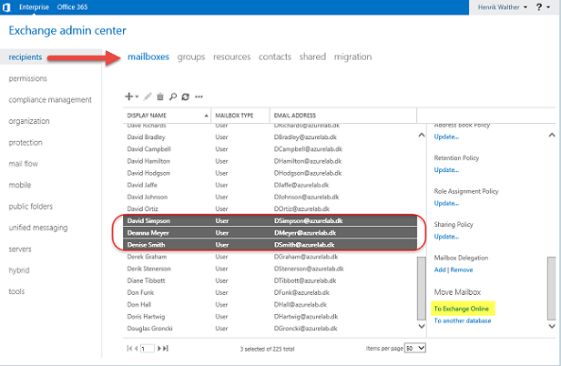The image size is (561, 366).
Task: Select the Deanna Meyer row
Action: pos(270,233)
